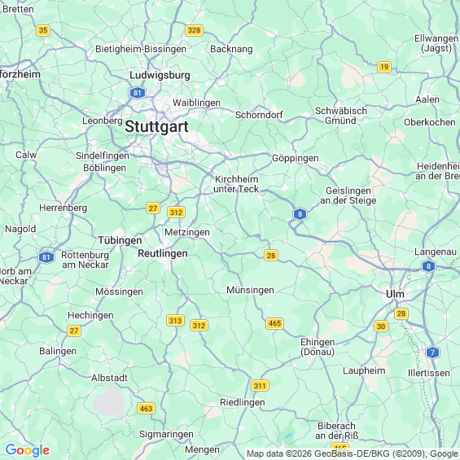Click the yellow 328 road shield
The height and width of the screenshot is (460, 460).
coord(195,30)
